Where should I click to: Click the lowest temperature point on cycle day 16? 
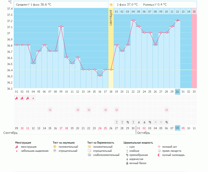(x=100, y=76)
